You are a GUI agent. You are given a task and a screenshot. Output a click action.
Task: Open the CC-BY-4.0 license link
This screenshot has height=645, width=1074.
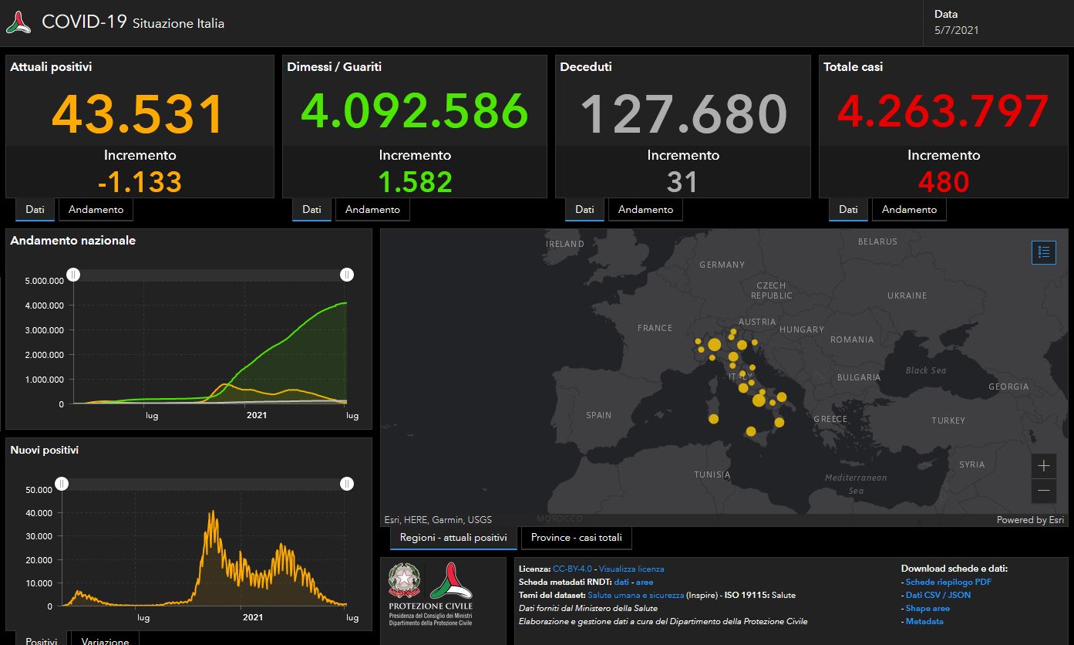click(572, 569)
